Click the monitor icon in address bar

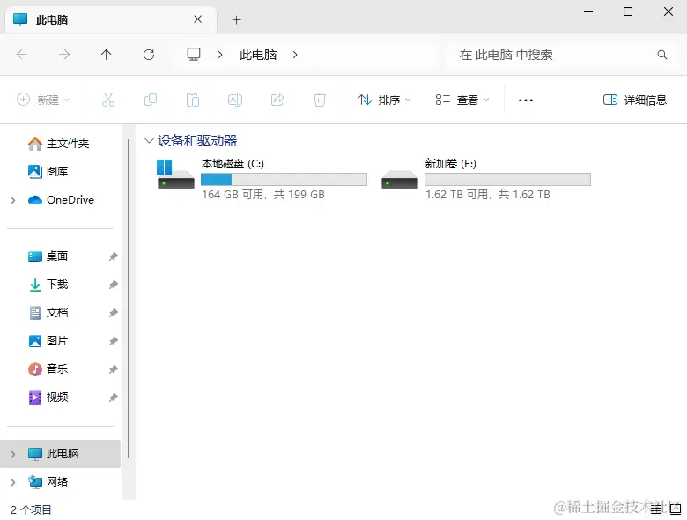tap(194, 55)
